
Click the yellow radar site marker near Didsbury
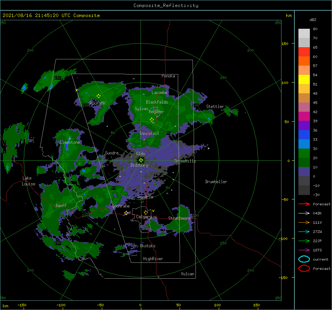coord(141,160)
